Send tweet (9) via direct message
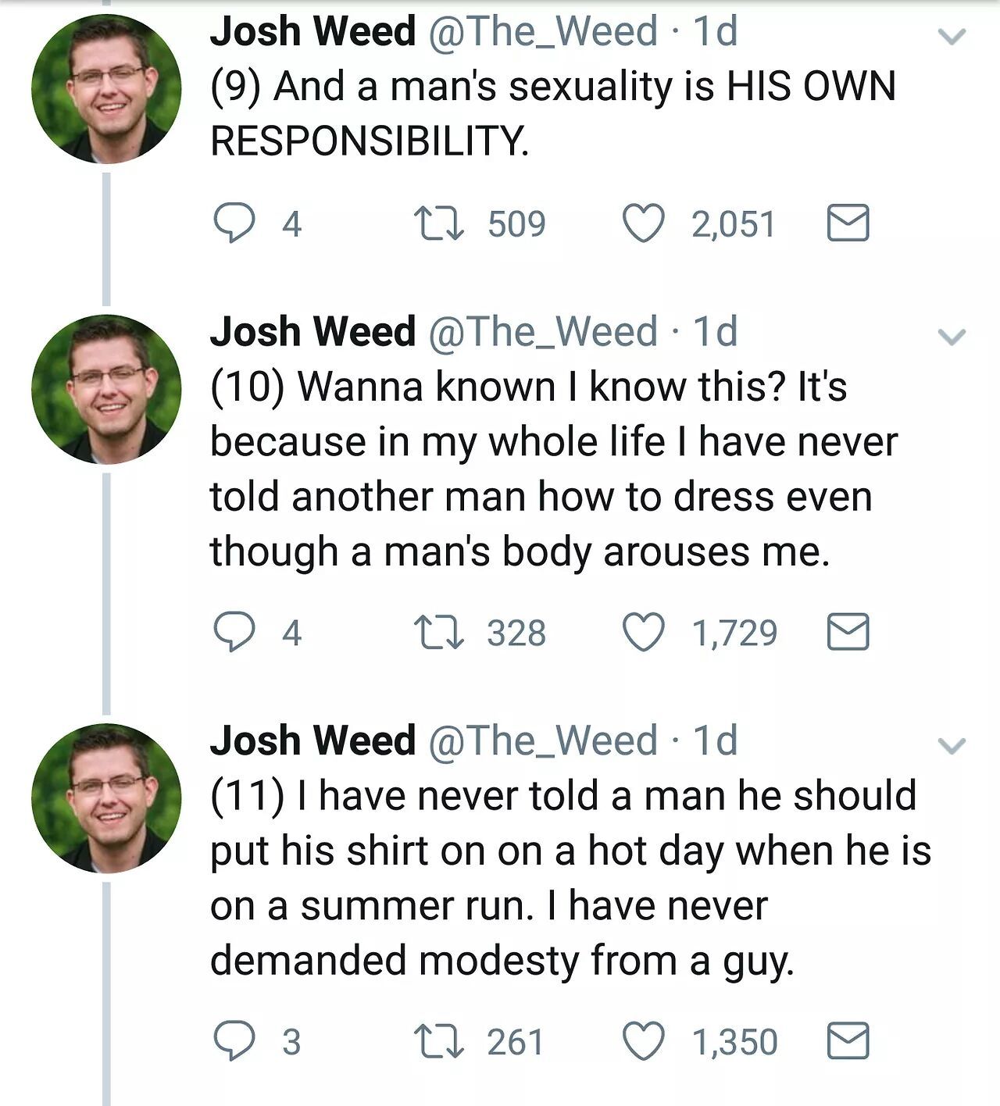This screenshot has width=1000, height=1106. 848,223
